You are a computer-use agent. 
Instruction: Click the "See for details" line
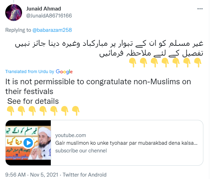tap(33, 101)
